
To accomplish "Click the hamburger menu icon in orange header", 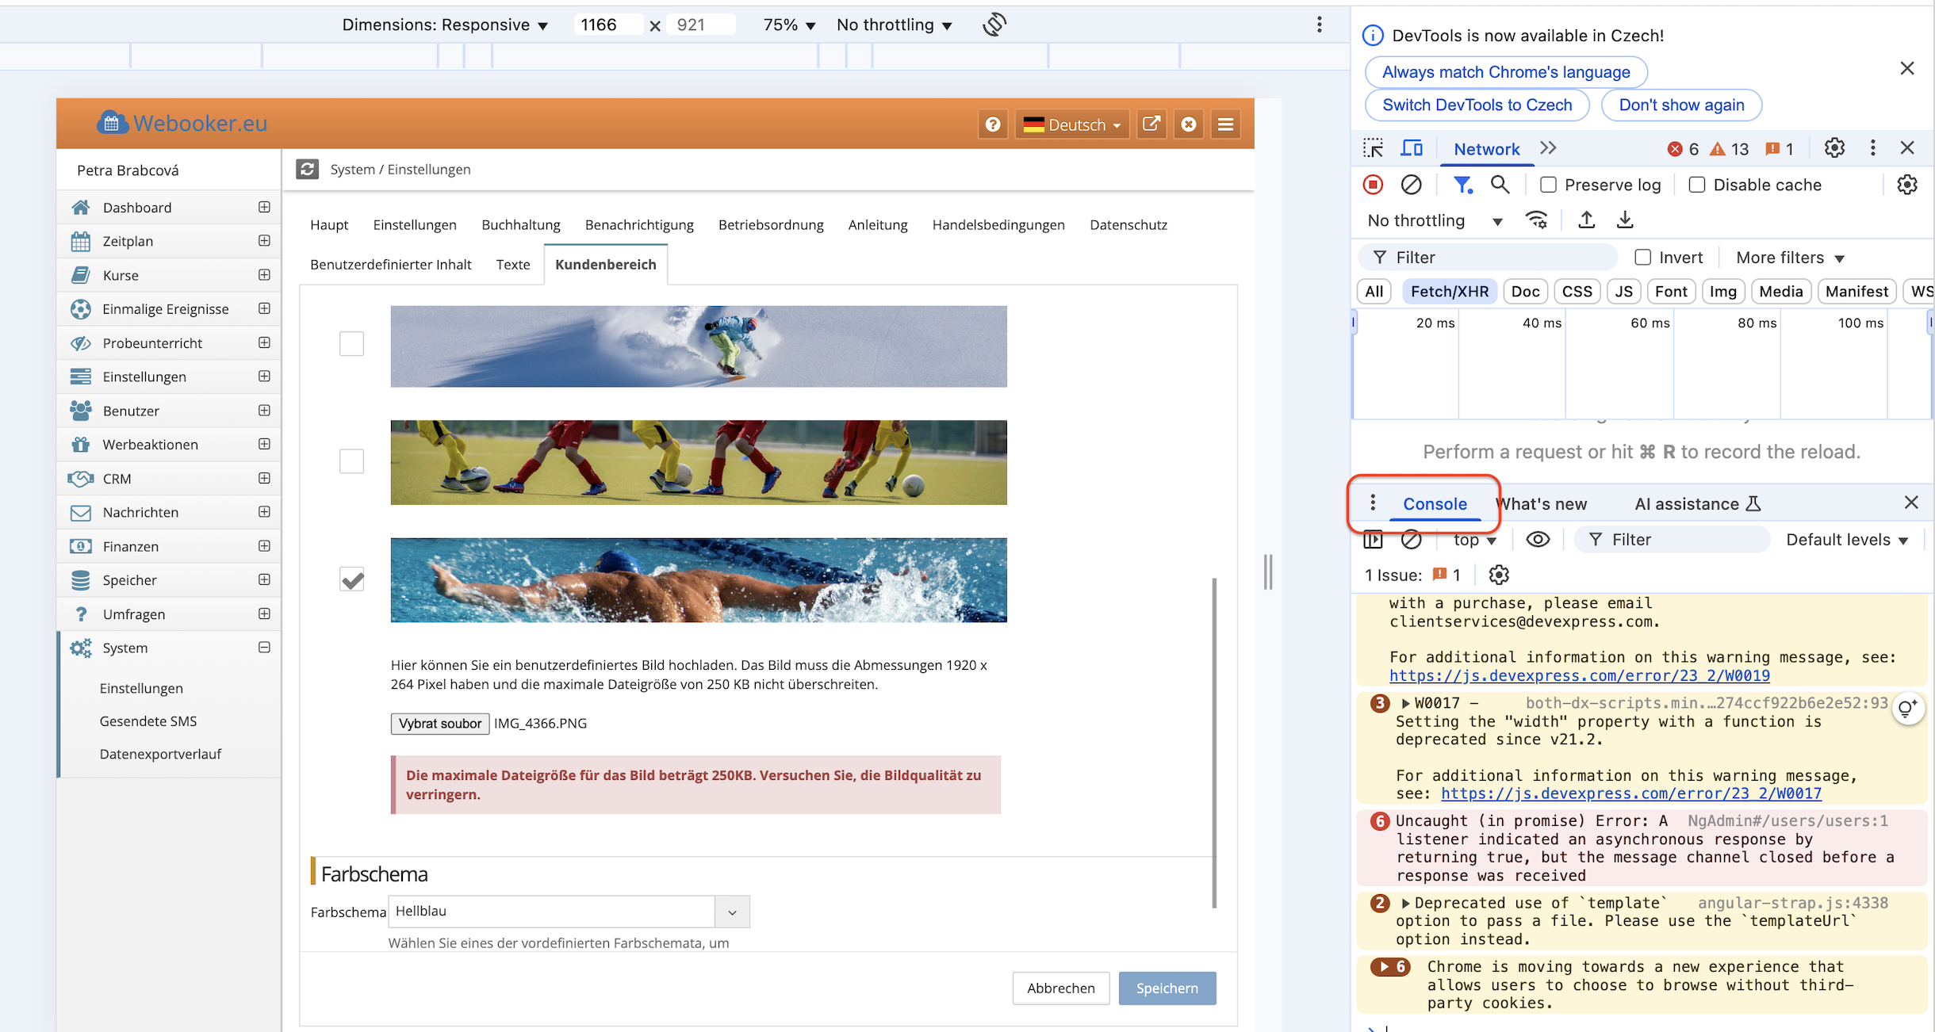I will [1225, 124].
